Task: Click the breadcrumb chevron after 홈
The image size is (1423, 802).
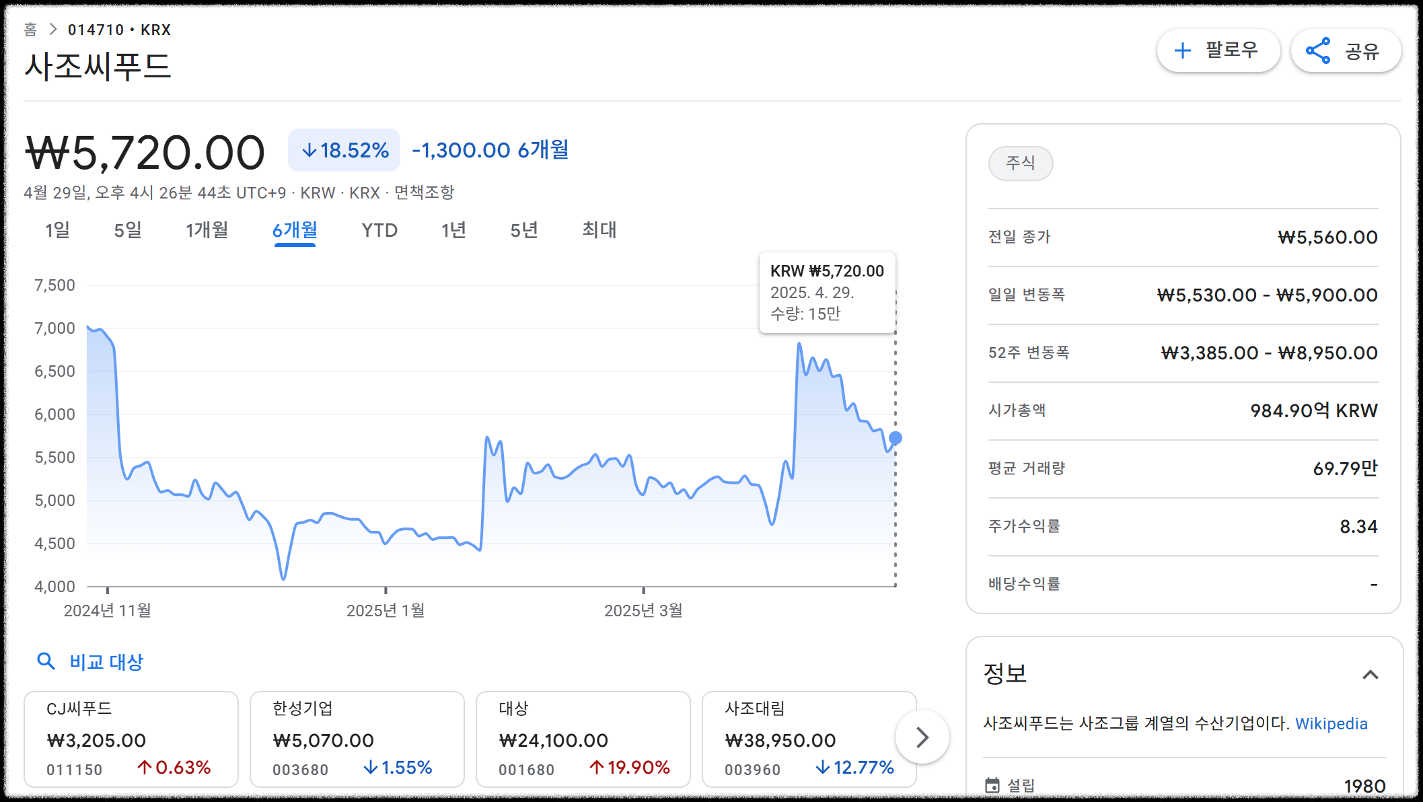Action: click(52, 30)
